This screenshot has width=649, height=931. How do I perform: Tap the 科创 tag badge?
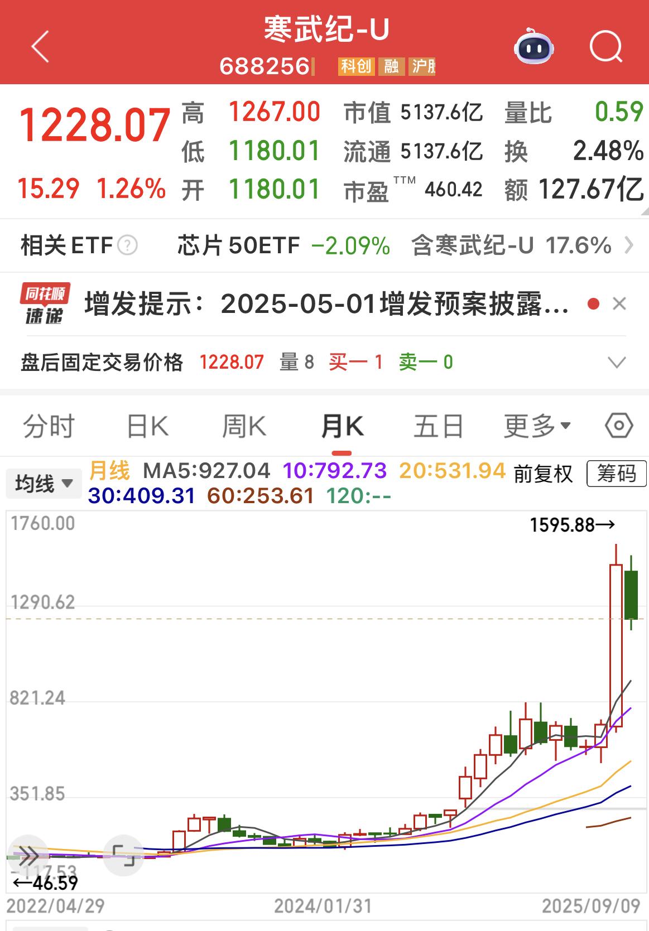356,66
